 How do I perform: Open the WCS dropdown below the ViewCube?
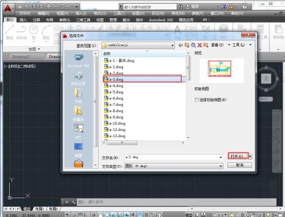point(266,99)
